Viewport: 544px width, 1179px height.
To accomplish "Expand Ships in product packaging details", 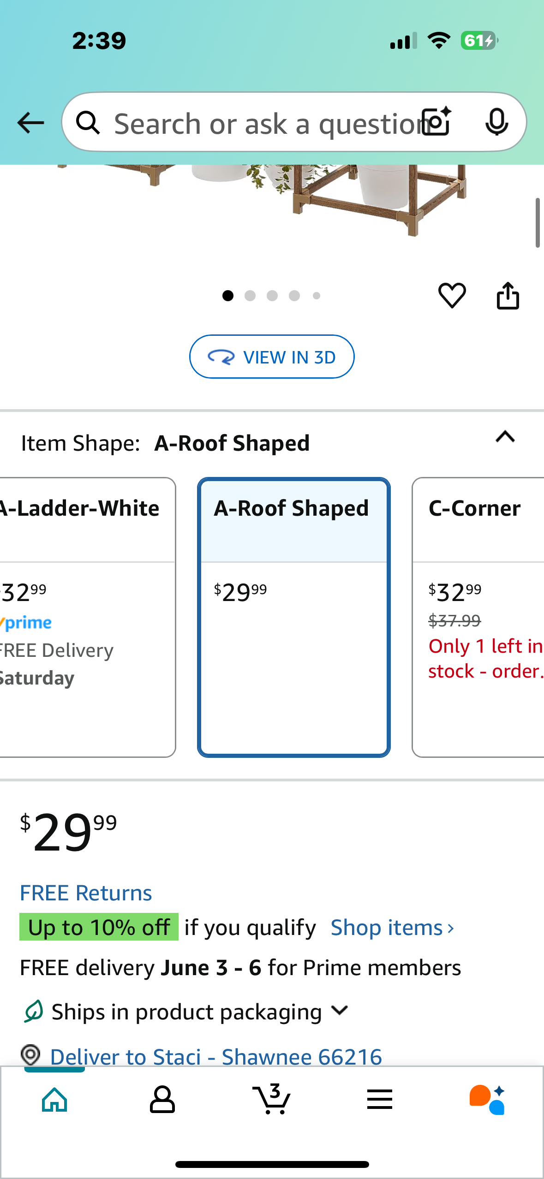I will coord(340,1010).
